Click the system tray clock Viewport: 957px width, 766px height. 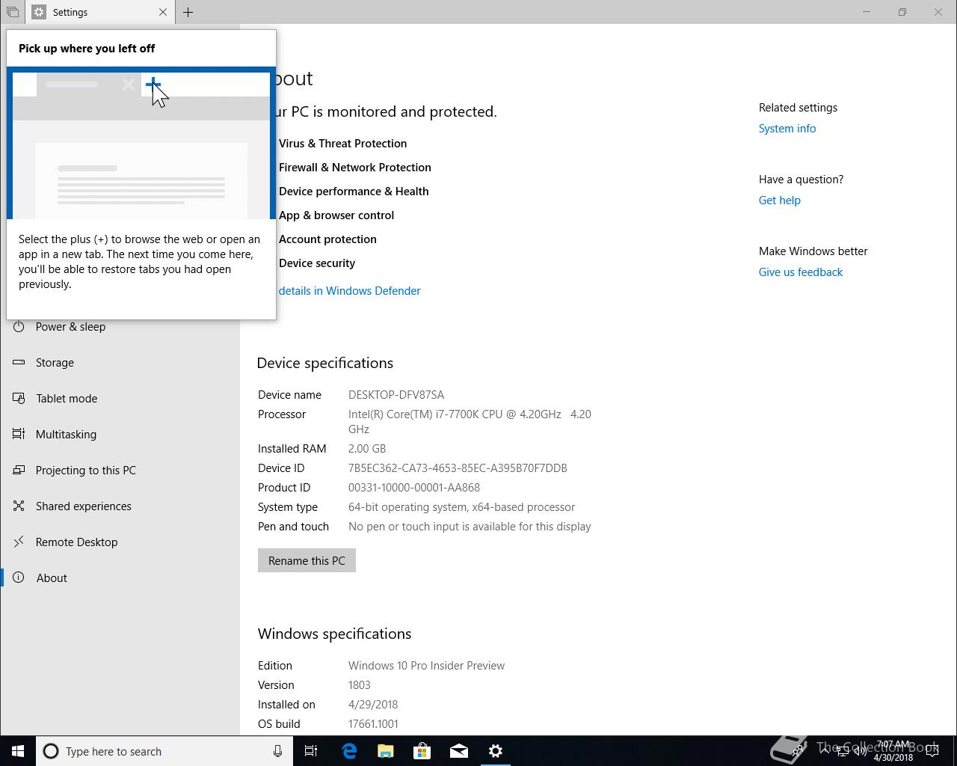coord(893,751)
